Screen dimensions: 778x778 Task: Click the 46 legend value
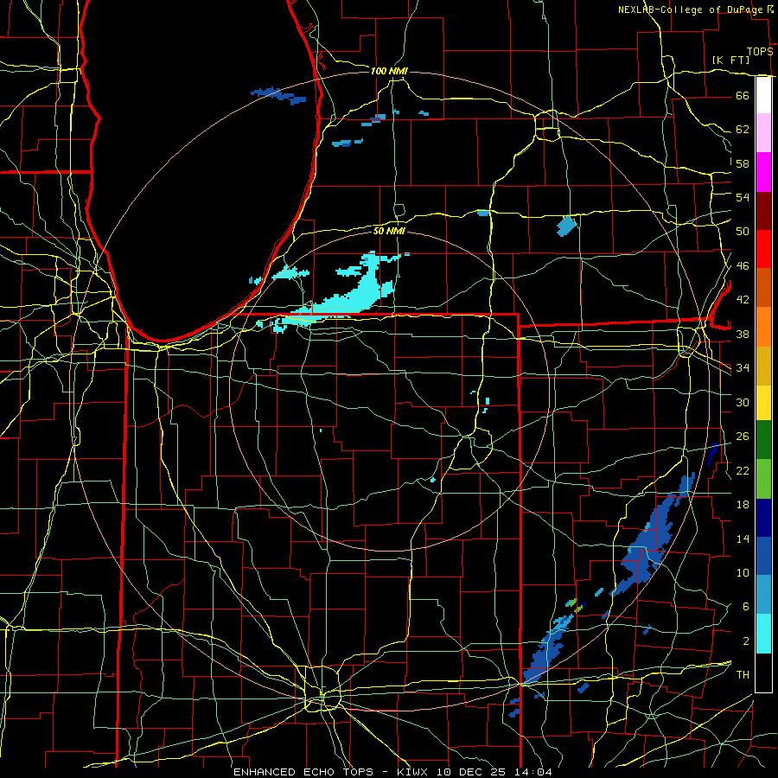click(743, 266)
